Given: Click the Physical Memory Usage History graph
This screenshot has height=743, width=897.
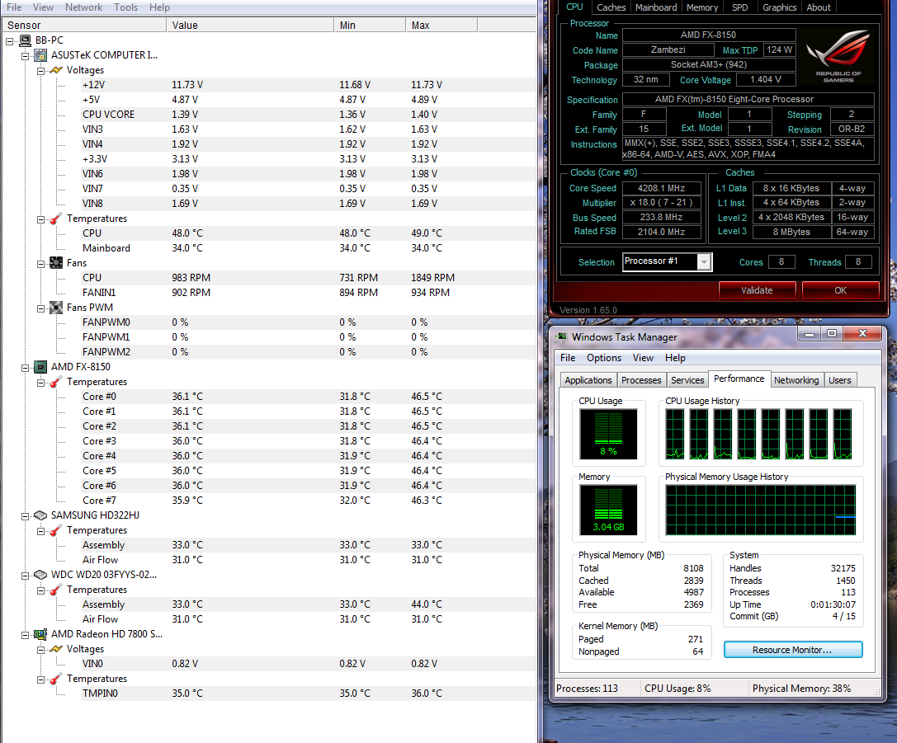Looking at the screenshot, I should tap(761, 510).
